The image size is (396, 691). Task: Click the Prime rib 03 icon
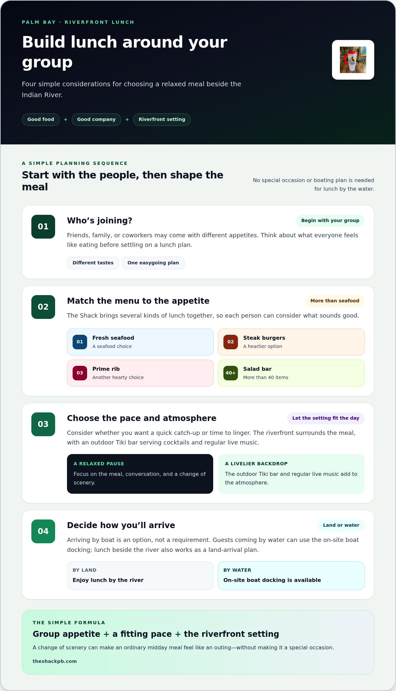(80, 373)
